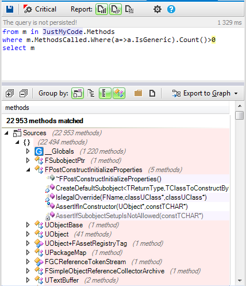Expand the __Globals node
Screen dimensions: 246x286
pos(28,151)
